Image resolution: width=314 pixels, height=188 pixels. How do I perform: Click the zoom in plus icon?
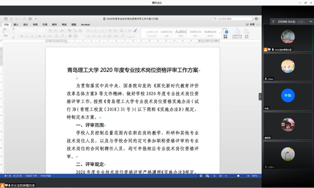[248, 176]
